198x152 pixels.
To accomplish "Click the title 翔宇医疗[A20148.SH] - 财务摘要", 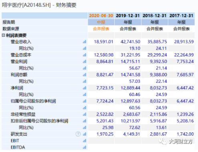I will [39, 5].
